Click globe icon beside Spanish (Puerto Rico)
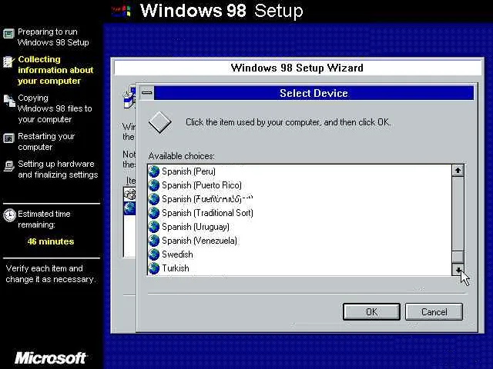The height and width of the screenshot is (369, 493). click(x=154, y=185)
